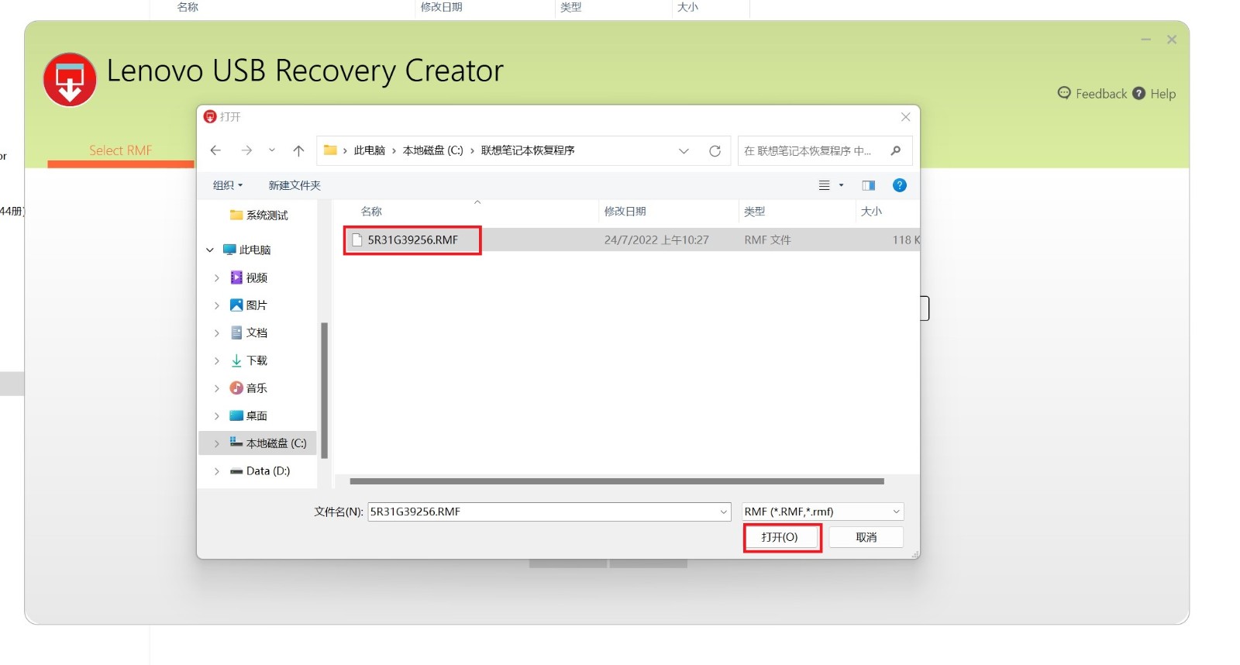Select 本地磁盘 (C:) in the navigation tree
Screen dimensions: 1240x665
click(x=276, y=443)
